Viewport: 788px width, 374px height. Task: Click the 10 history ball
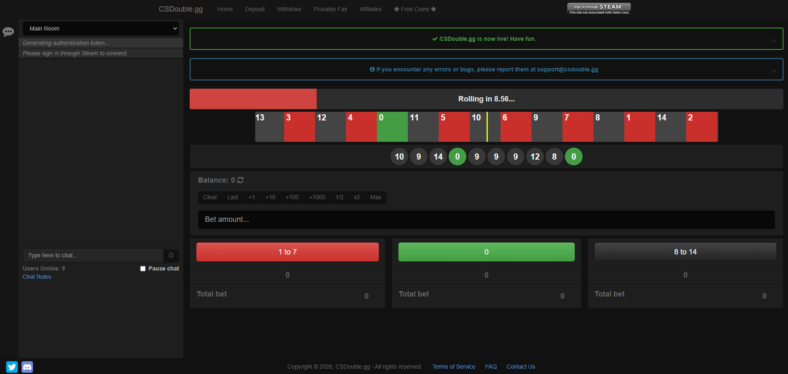pos(399,157)
